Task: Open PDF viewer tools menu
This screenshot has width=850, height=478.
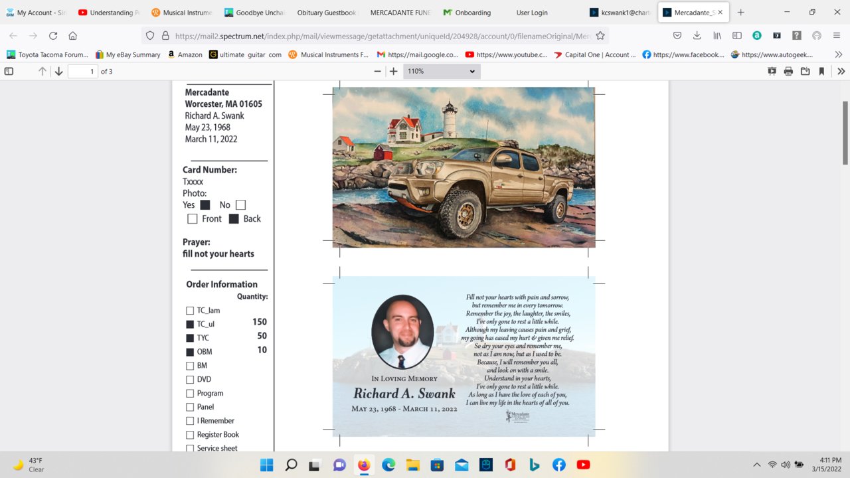Action: (x=841, y=71)
